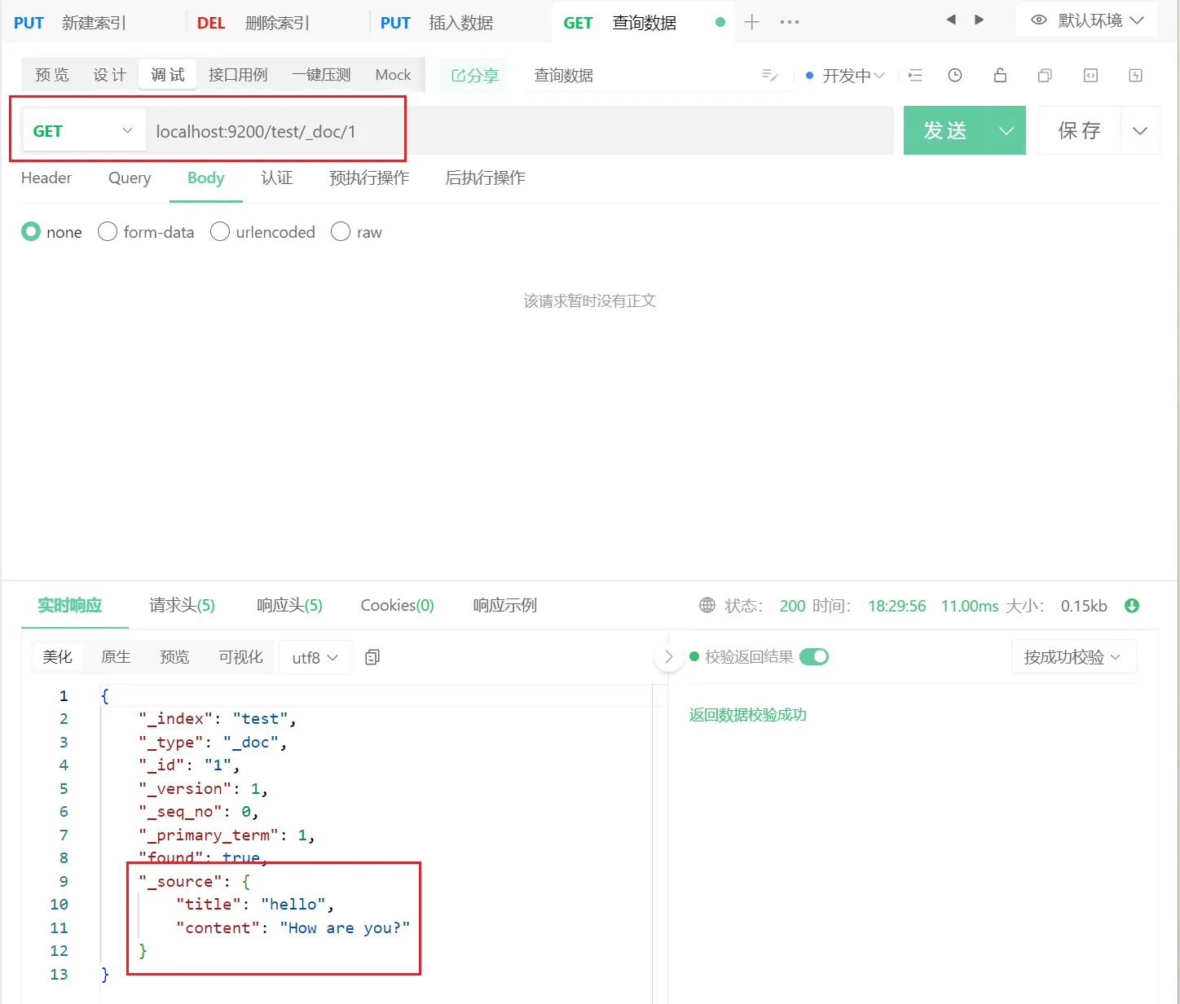The width and height of the screenshot is (1180, 1004).
Task: Open the 开发中 status dropdown
Action: (x=846, y=75)
